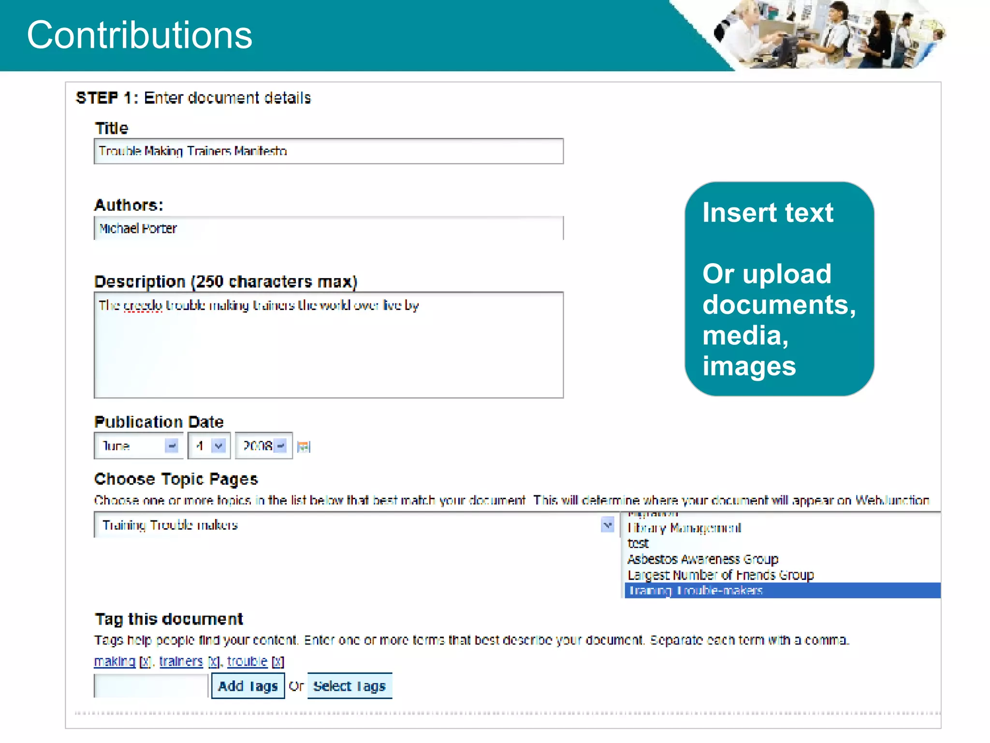Expand the month dropdown showing June
This screenshot has width=990, height=743.
(172, 446)
